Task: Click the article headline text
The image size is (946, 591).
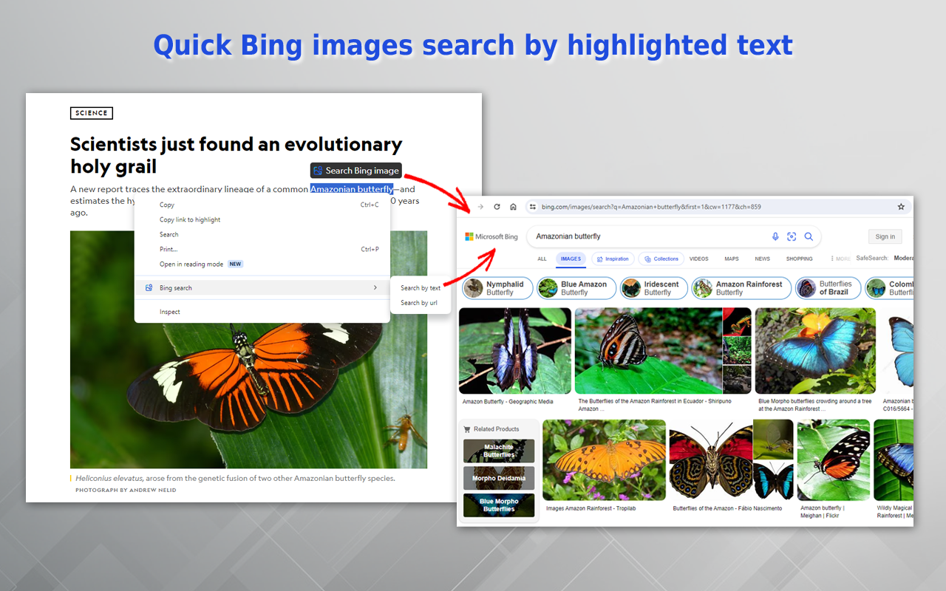Action: click(x=236, y=154)
